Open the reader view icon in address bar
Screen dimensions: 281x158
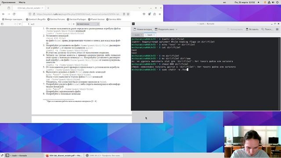click(x=124, y=14)
